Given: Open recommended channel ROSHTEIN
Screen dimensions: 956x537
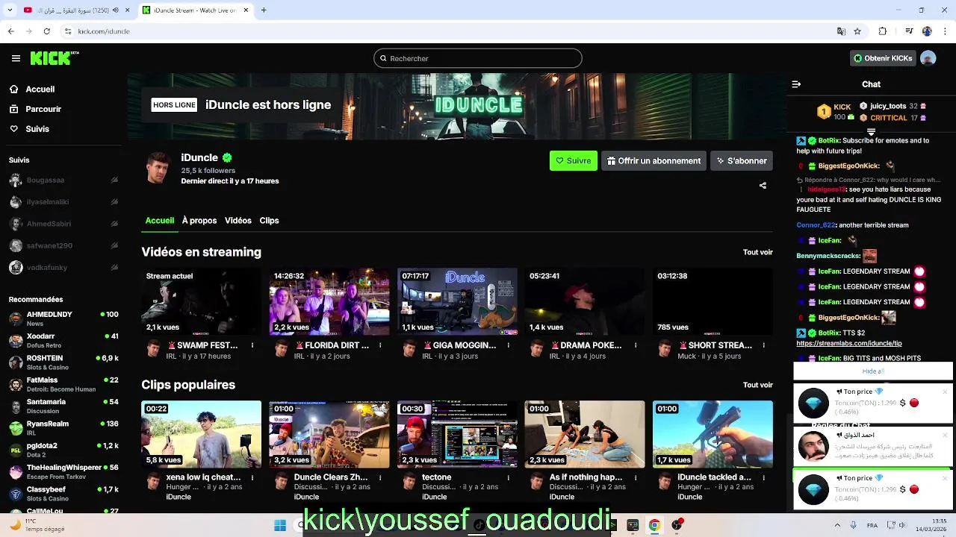Looking at the screenshot, I should pos(63,362).
